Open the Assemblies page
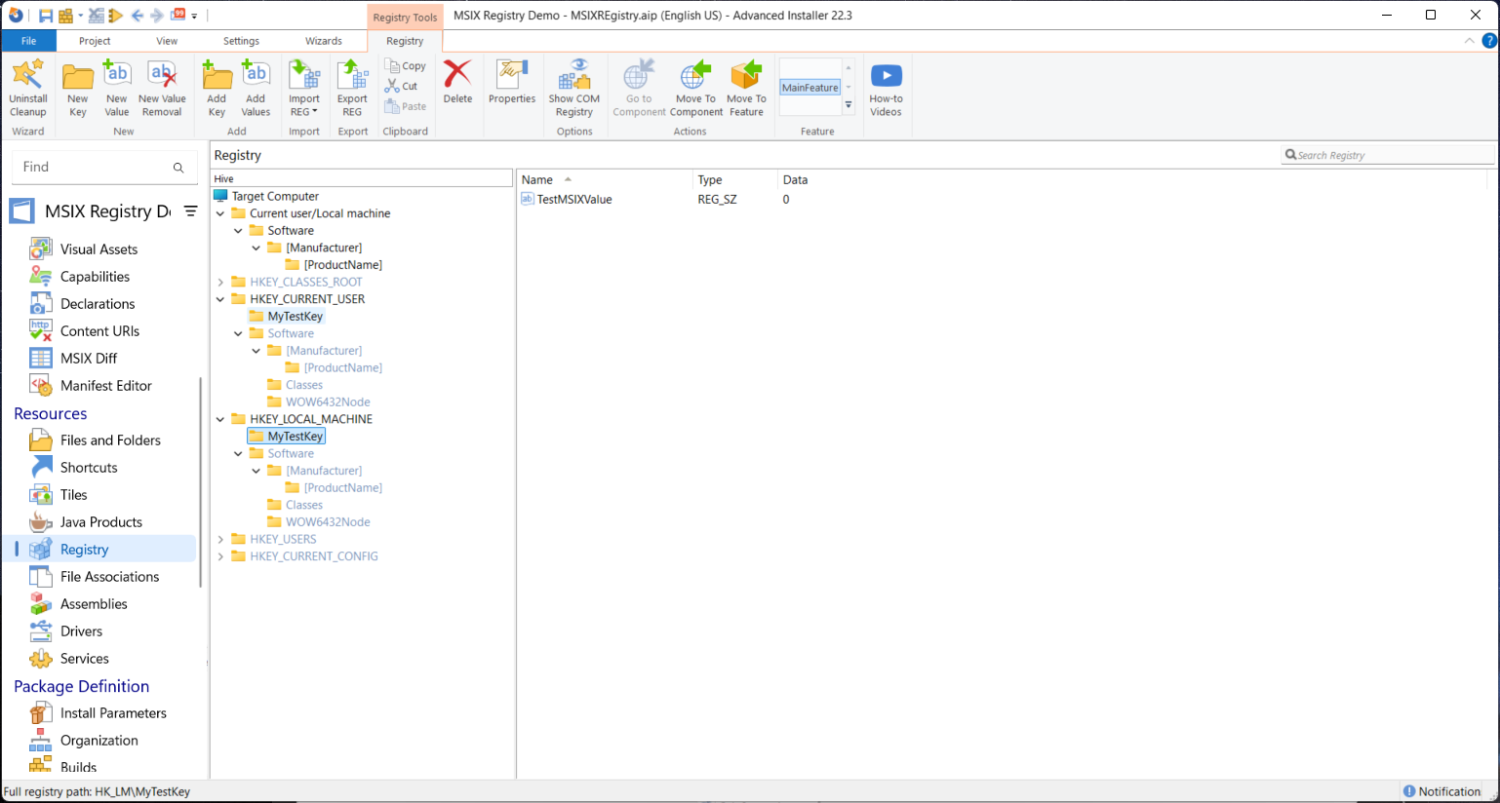Screen dimensions: 1500x803 coord(94,604)
